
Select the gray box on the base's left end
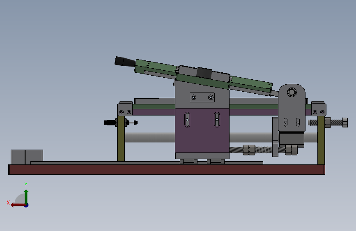27,157
